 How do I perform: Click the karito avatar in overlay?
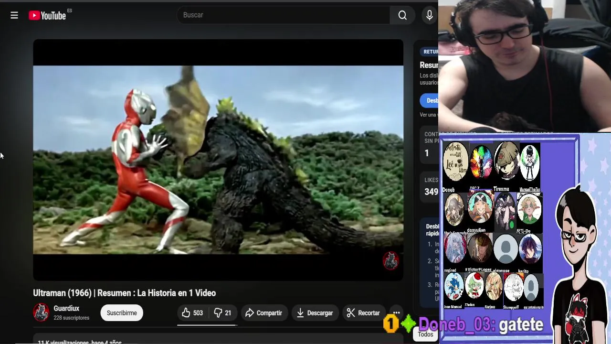tap(530, 248)
